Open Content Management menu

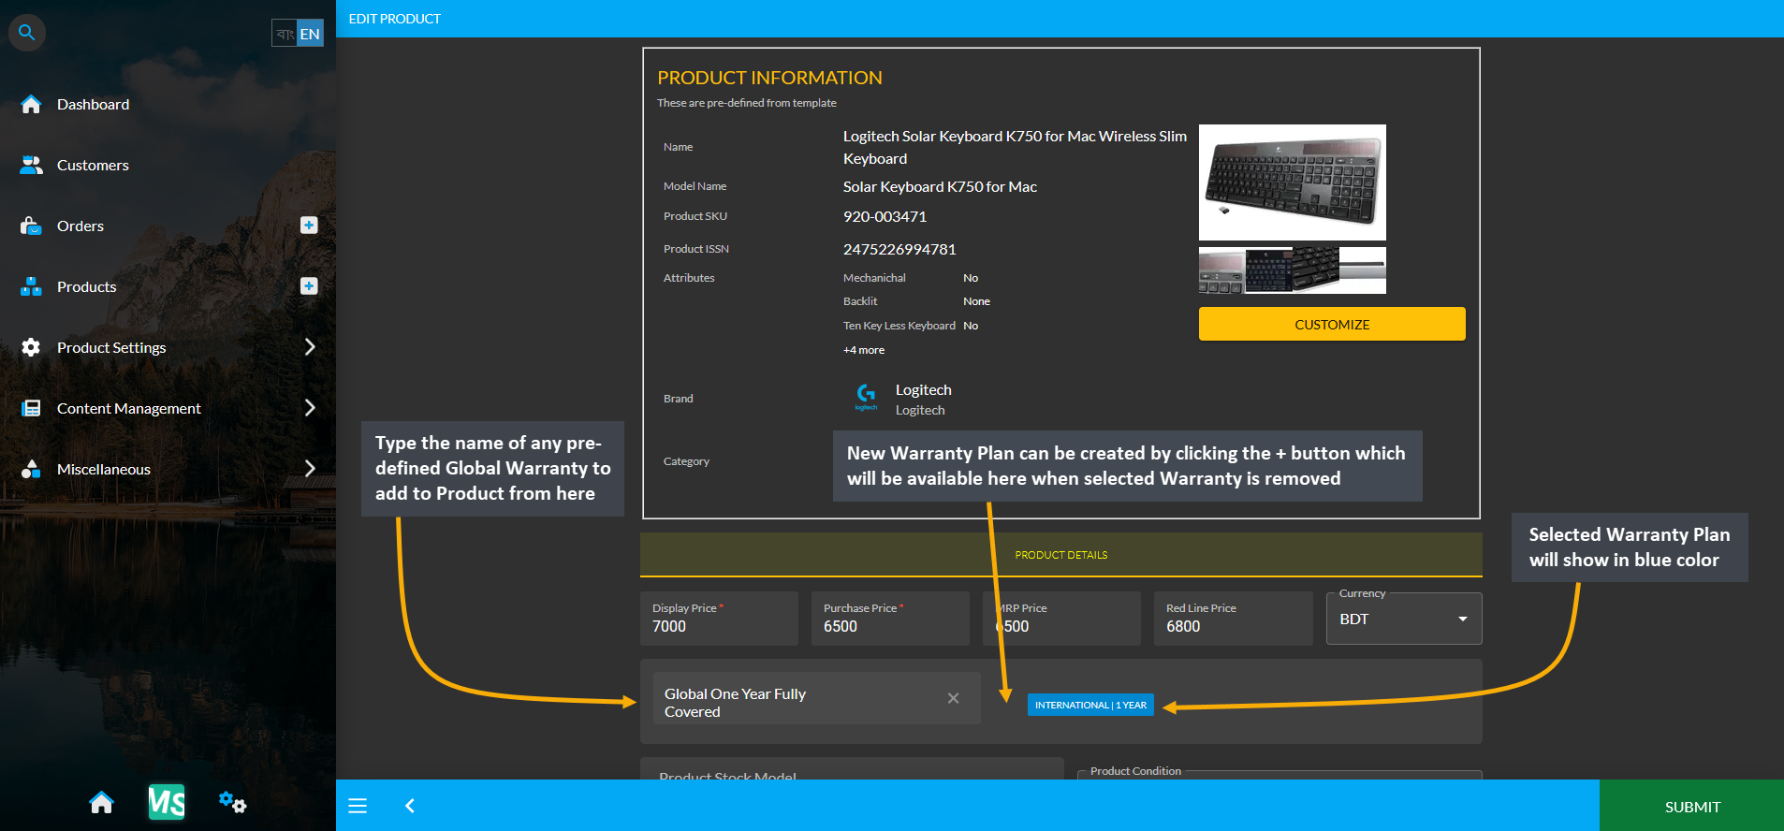(128, 408)
